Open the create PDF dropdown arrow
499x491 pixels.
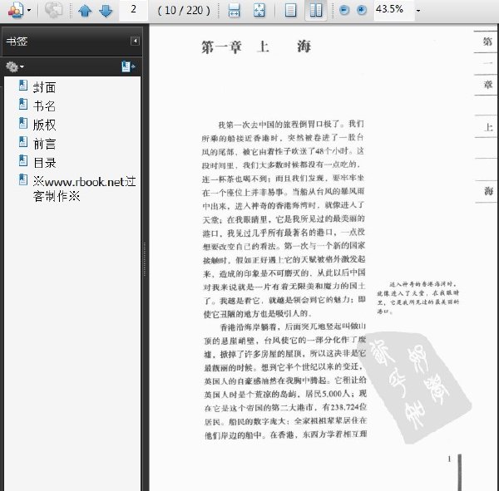[x=29, y=10]
